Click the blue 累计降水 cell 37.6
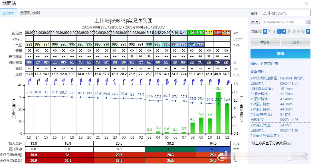The image size is (311, 164). [213, 149]
